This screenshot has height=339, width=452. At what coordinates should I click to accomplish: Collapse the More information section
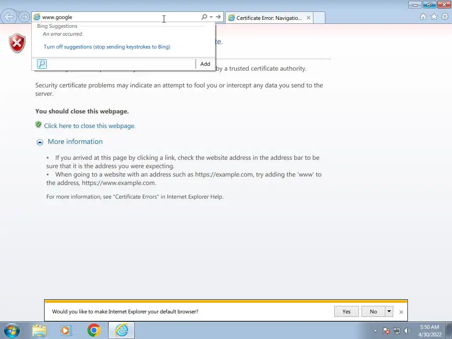click(40, 142)
